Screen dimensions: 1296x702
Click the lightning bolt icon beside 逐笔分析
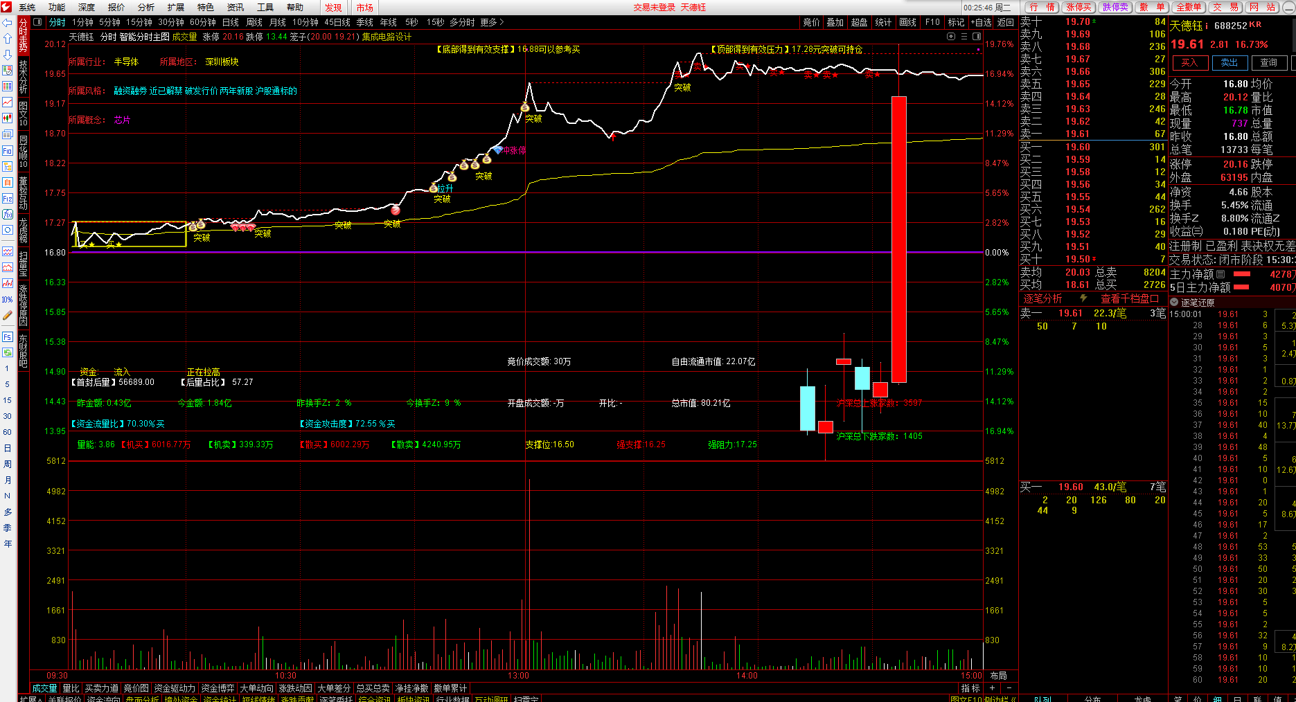[x=1083, y=298]
